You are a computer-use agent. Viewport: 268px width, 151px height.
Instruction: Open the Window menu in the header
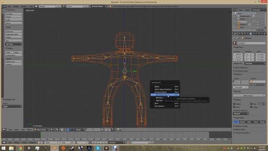24,6
